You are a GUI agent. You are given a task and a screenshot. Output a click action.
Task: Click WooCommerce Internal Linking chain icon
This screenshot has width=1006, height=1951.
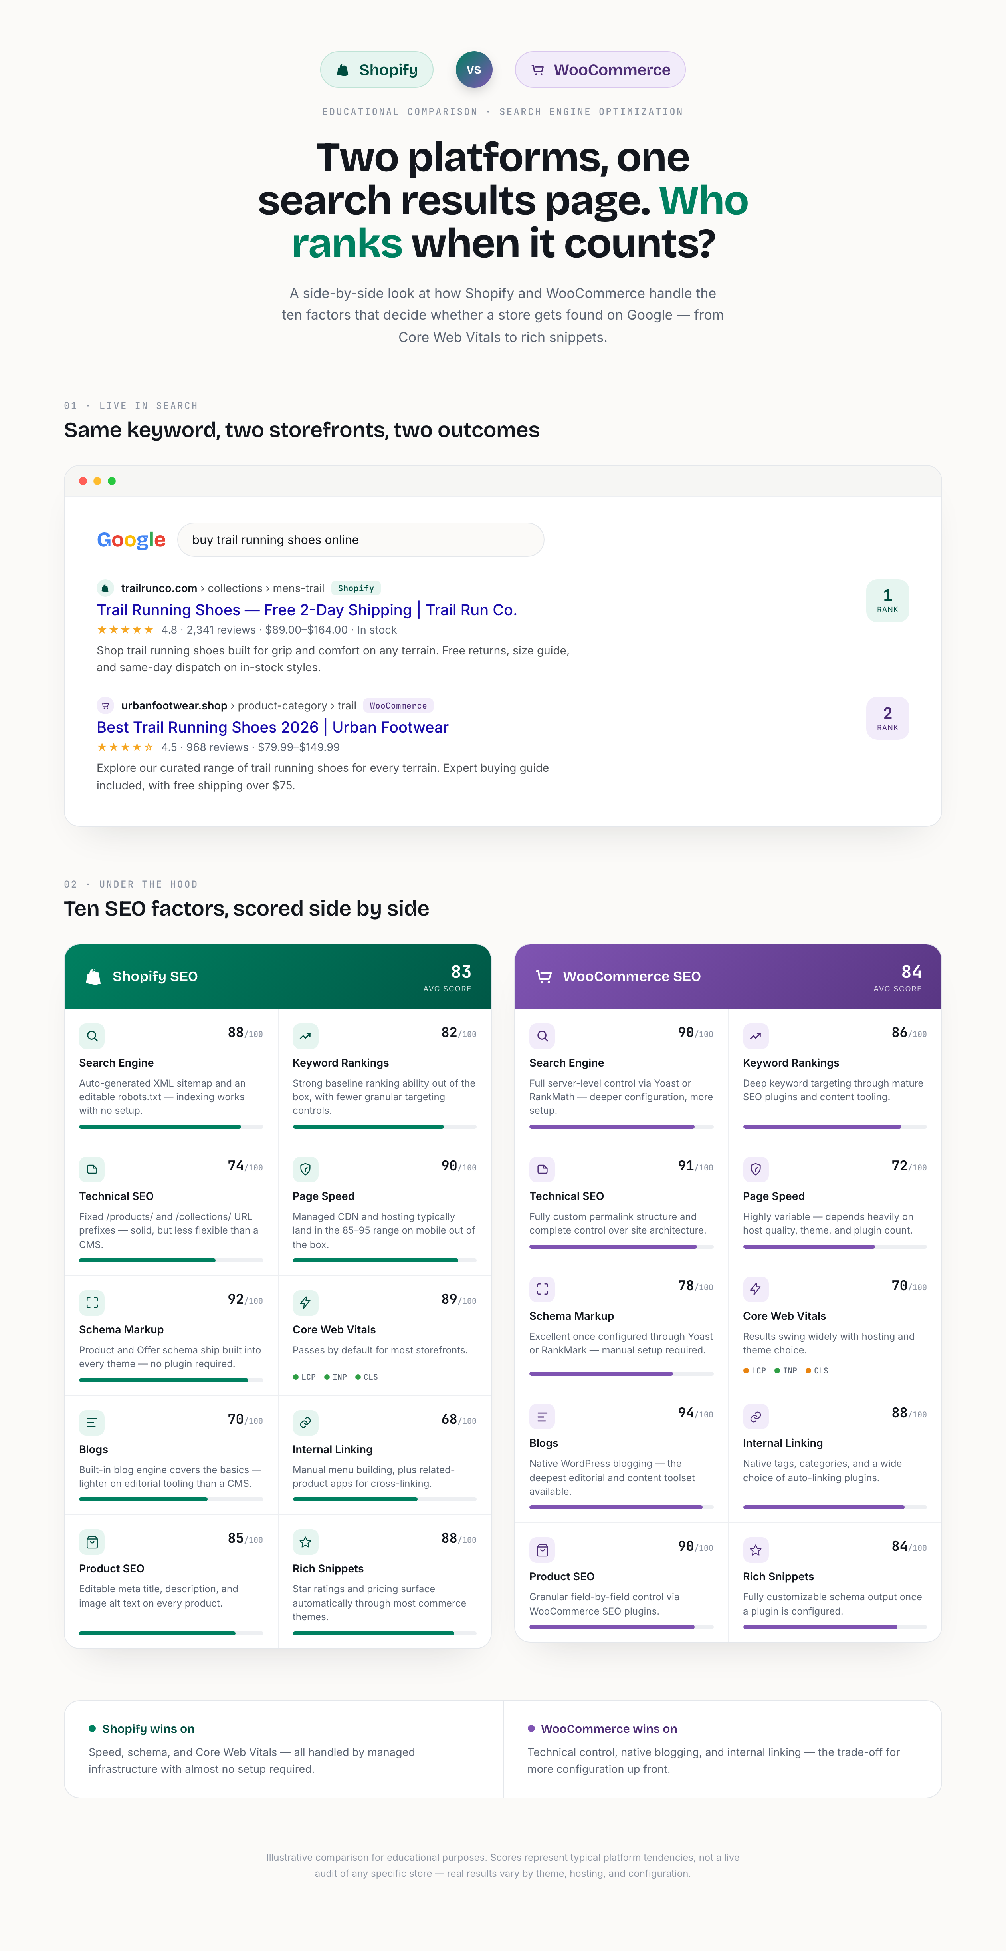click(755, 1416)
